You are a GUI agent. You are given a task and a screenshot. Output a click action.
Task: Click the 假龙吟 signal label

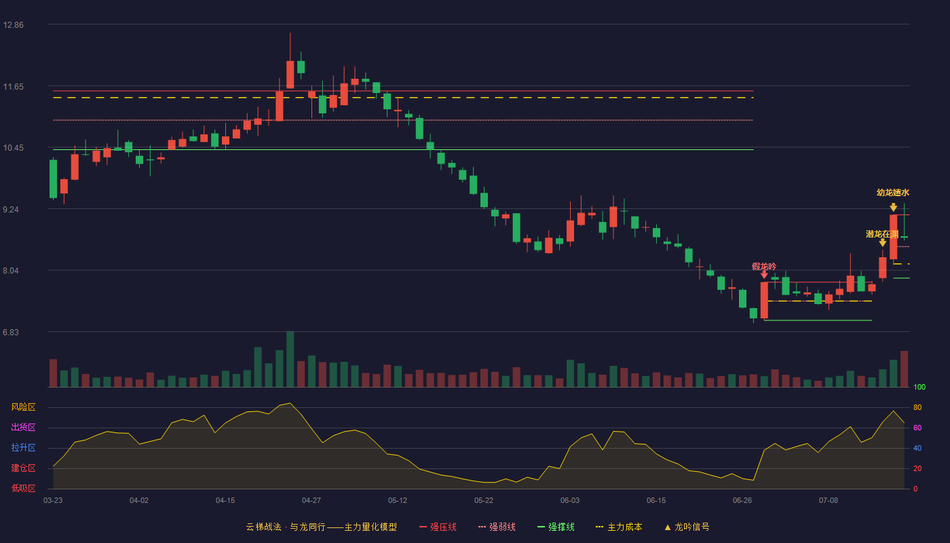[x=764, y=266]
